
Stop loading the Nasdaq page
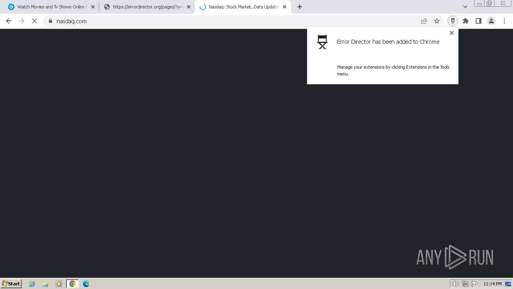(34, 21)
